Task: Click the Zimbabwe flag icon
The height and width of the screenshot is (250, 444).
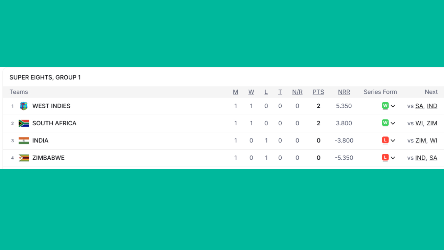Action: coord(24,158)
